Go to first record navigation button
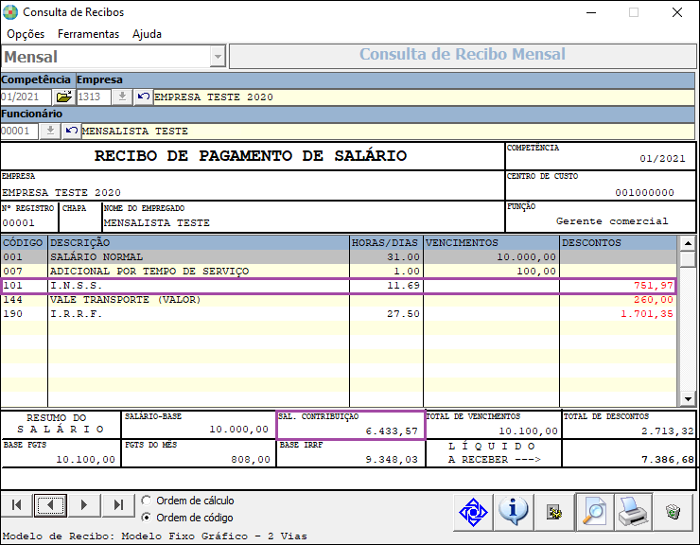Viewport: 700px width, 545px height. [17, 505]
